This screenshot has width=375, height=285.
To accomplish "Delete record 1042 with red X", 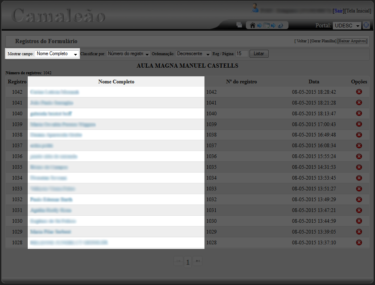I will coord(359,92).
